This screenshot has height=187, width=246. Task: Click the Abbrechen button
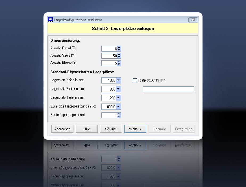point(63,129)
